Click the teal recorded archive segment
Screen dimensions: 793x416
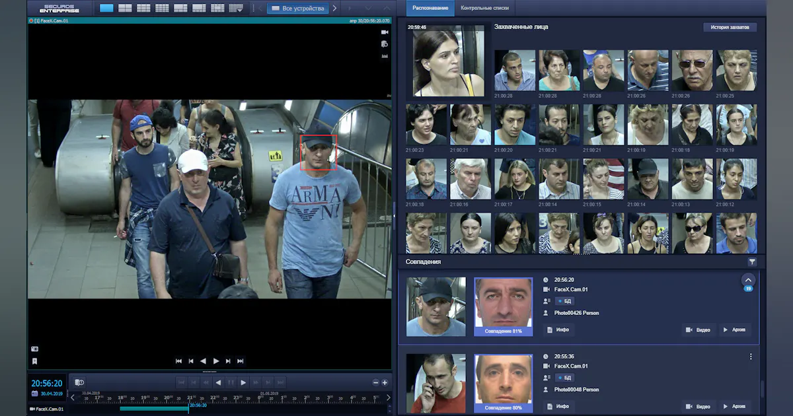click(x=154, y=409)
